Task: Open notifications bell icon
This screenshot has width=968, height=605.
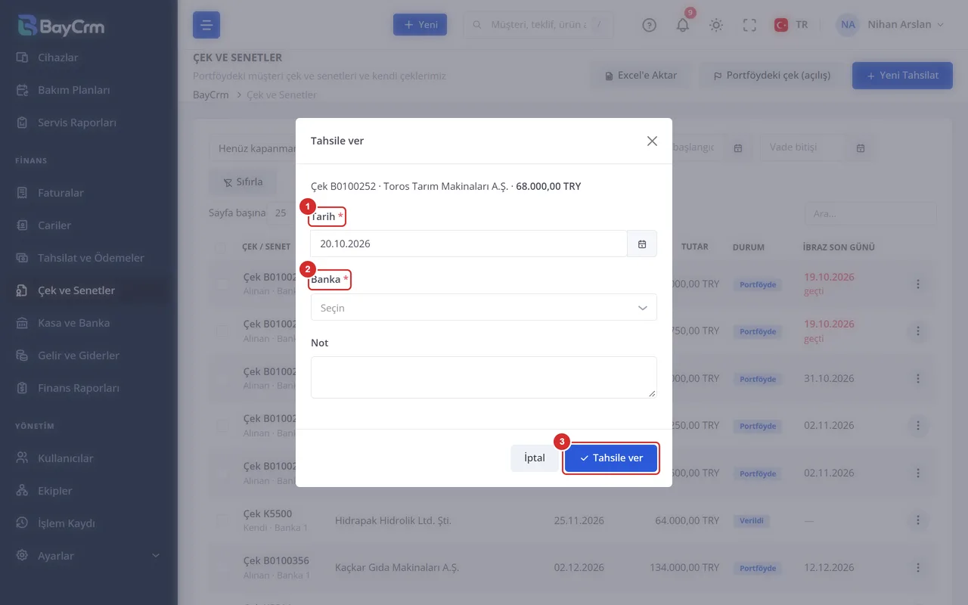Action: pyautogui.click(x=683, y=25)
